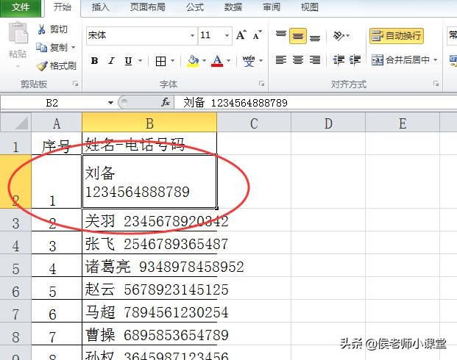Click the Cut scissors button
Screen dimensions: 457x360
tap(52, 29)
